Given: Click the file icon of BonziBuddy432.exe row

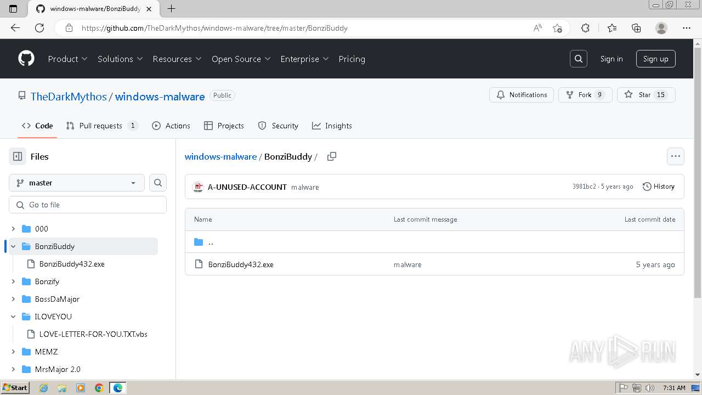Looking at the screenshot, I should click(x=199, y=264).
